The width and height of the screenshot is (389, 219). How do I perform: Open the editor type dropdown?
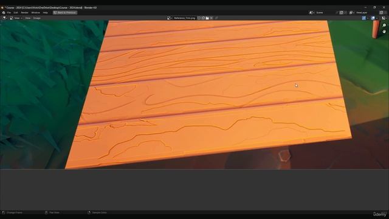tap(5, 18)
